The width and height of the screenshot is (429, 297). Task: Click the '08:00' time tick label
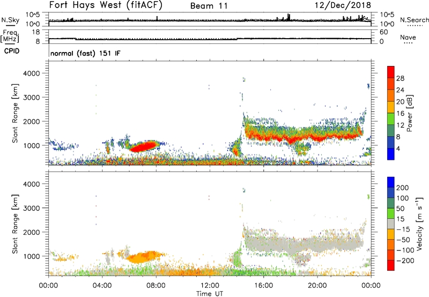click(156, 286)
